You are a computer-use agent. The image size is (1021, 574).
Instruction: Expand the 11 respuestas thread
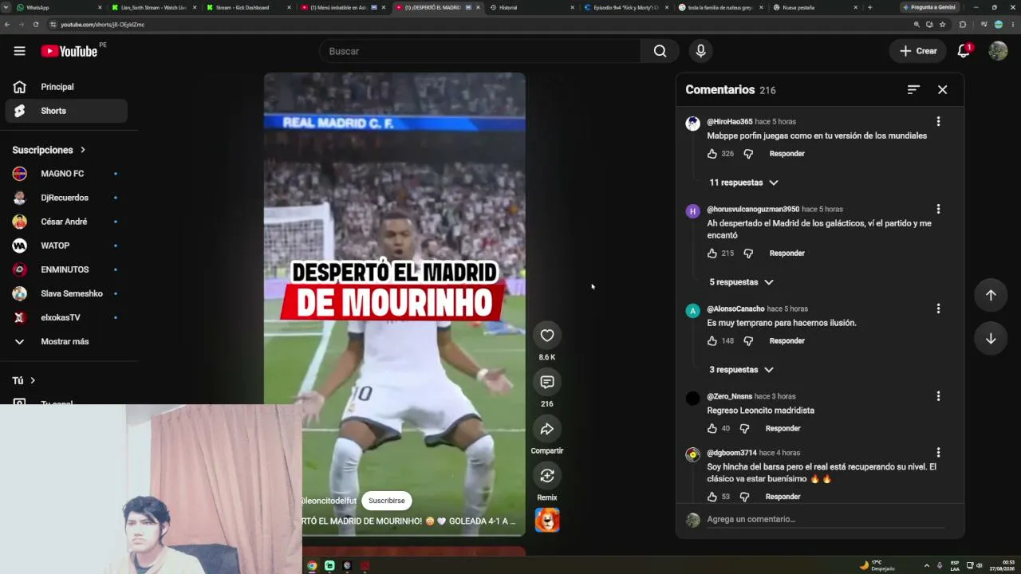pyautogui.click(x=743, y=183)
